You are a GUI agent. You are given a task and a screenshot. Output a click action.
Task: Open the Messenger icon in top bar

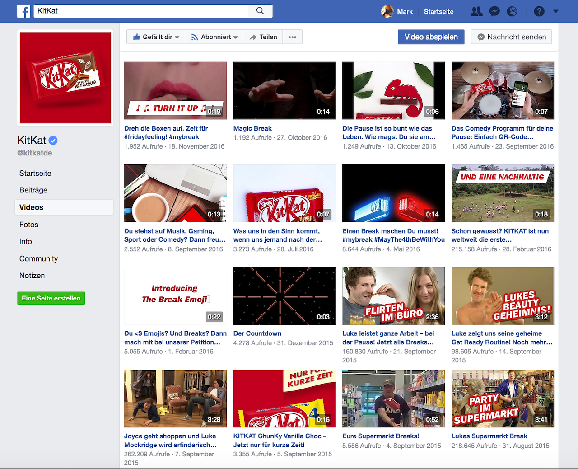[494, 11]
